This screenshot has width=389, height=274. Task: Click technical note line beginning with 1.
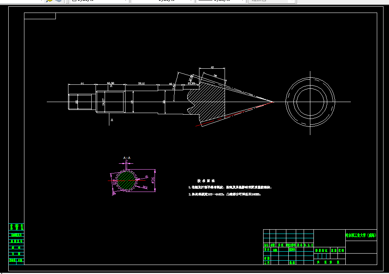pyautogui.click(x=230, y=187)
